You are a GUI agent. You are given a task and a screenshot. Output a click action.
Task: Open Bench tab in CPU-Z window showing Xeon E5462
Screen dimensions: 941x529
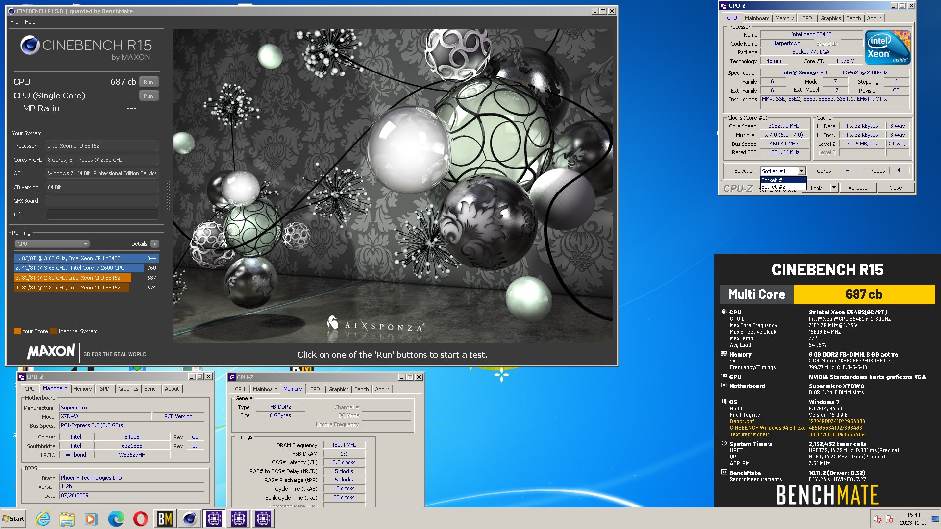click(853, 18)
